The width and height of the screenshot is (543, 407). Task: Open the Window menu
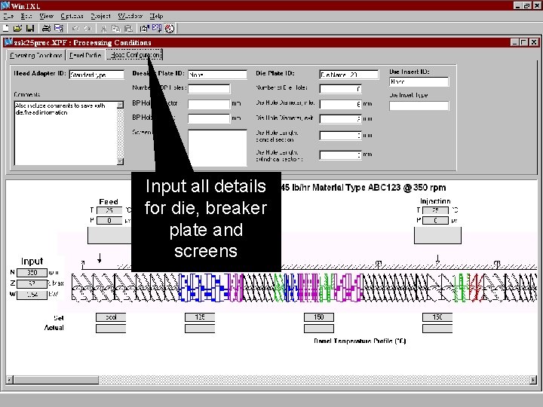(x=130, y=16)
